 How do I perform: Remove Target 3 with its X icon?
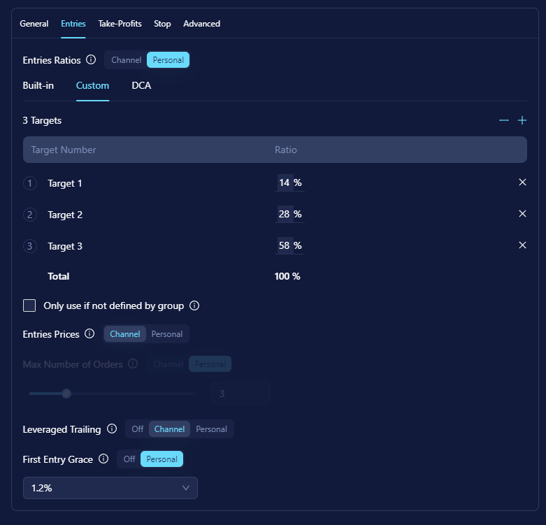click(522, 245)
